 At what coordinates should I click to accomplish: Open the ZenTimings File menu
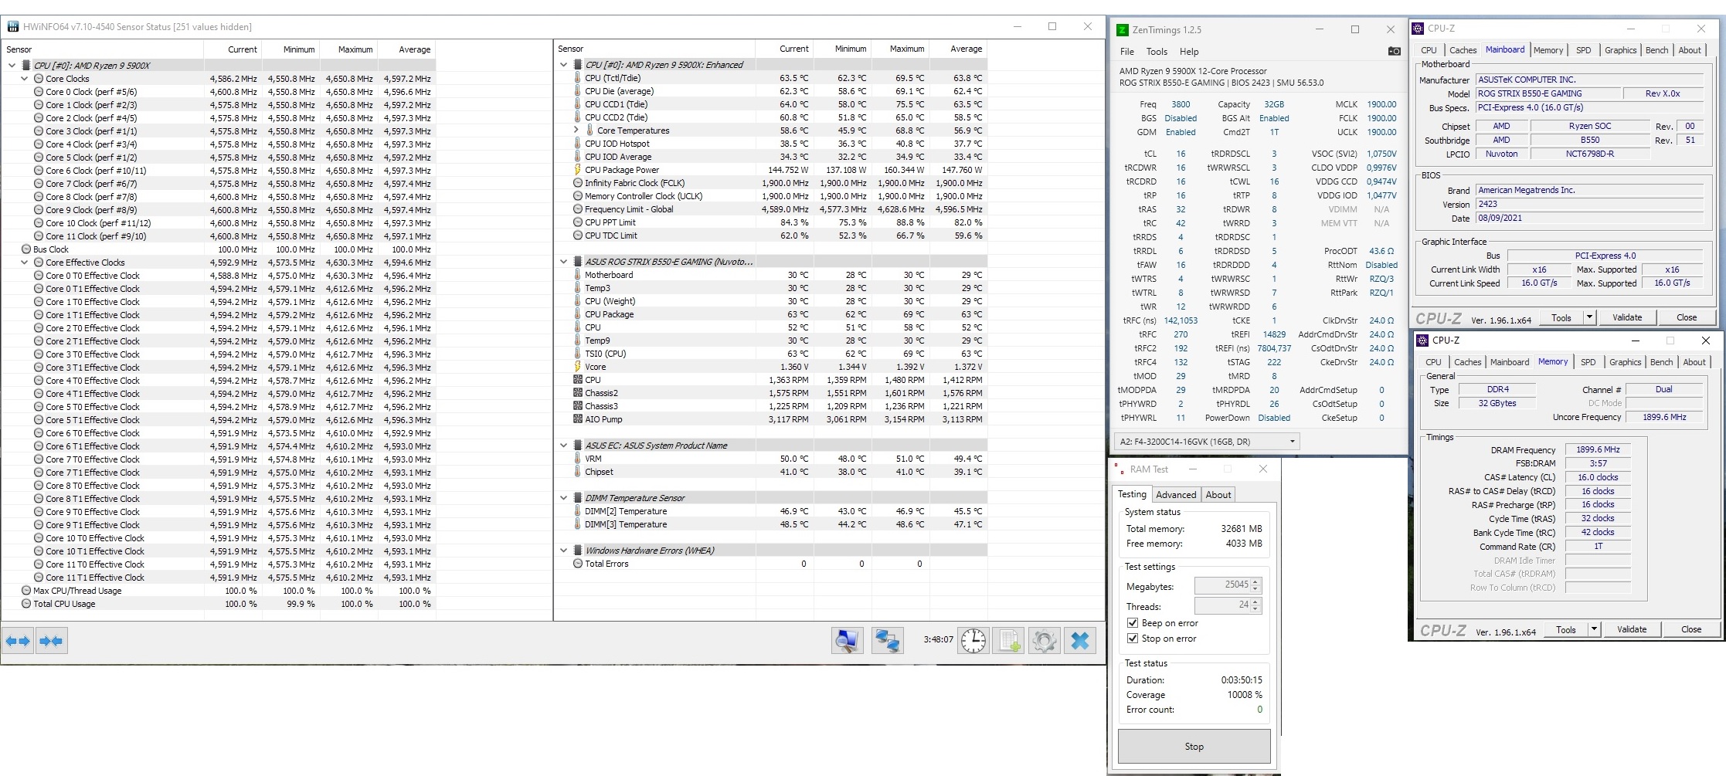click(x=1127, y=52)
